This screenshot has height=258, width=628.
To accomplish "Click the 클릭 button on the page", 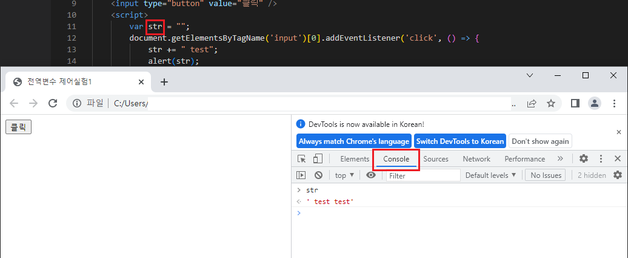I will click(18, 127).
